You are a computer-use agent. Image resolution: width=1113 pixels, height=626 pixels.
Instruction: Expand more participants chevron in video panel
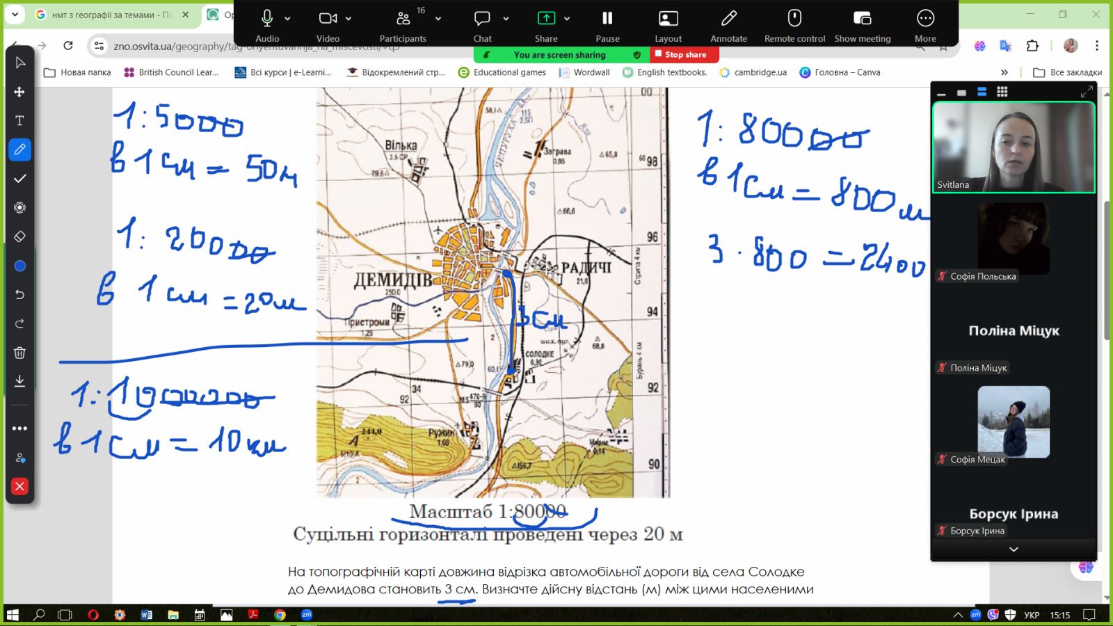pos(1014,549)
